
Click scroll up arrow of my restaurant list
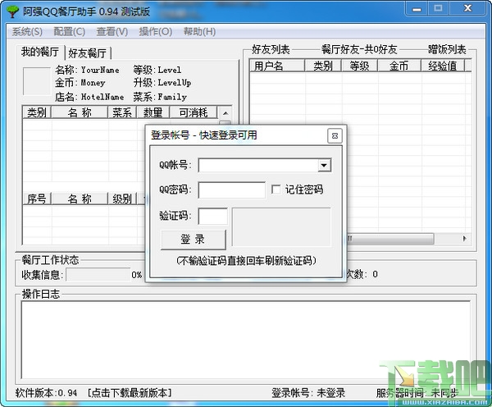tap(225, 113)
